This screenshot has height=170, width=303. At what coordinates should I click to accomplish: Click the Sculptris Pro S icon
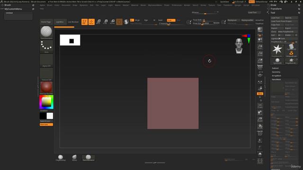click(x=126, y=22)
